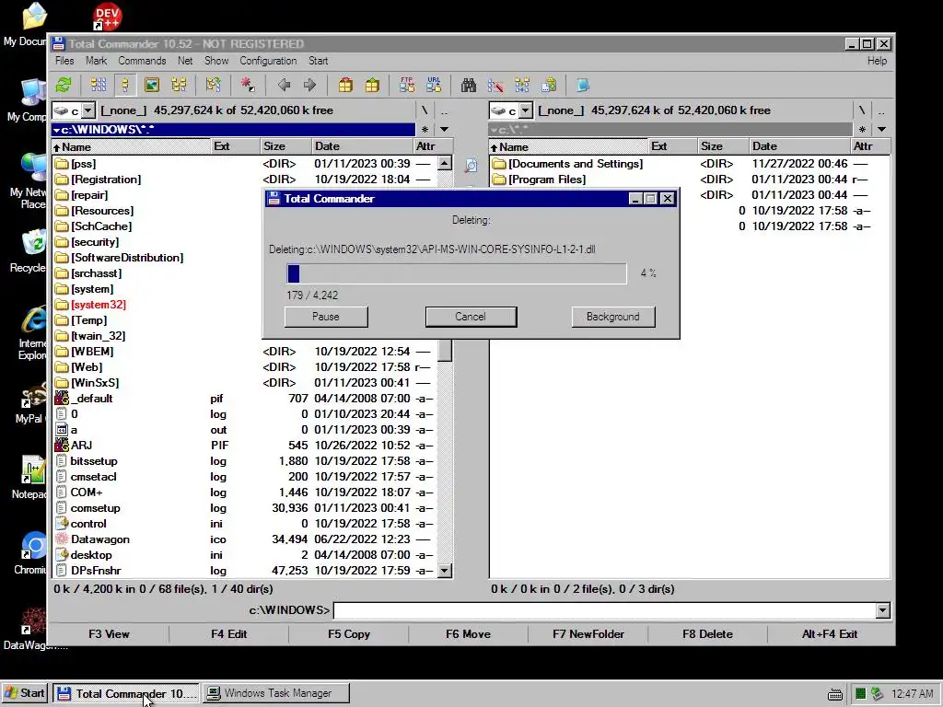
Task: Click the F7 NewFolder button
Action: (588, 634)
